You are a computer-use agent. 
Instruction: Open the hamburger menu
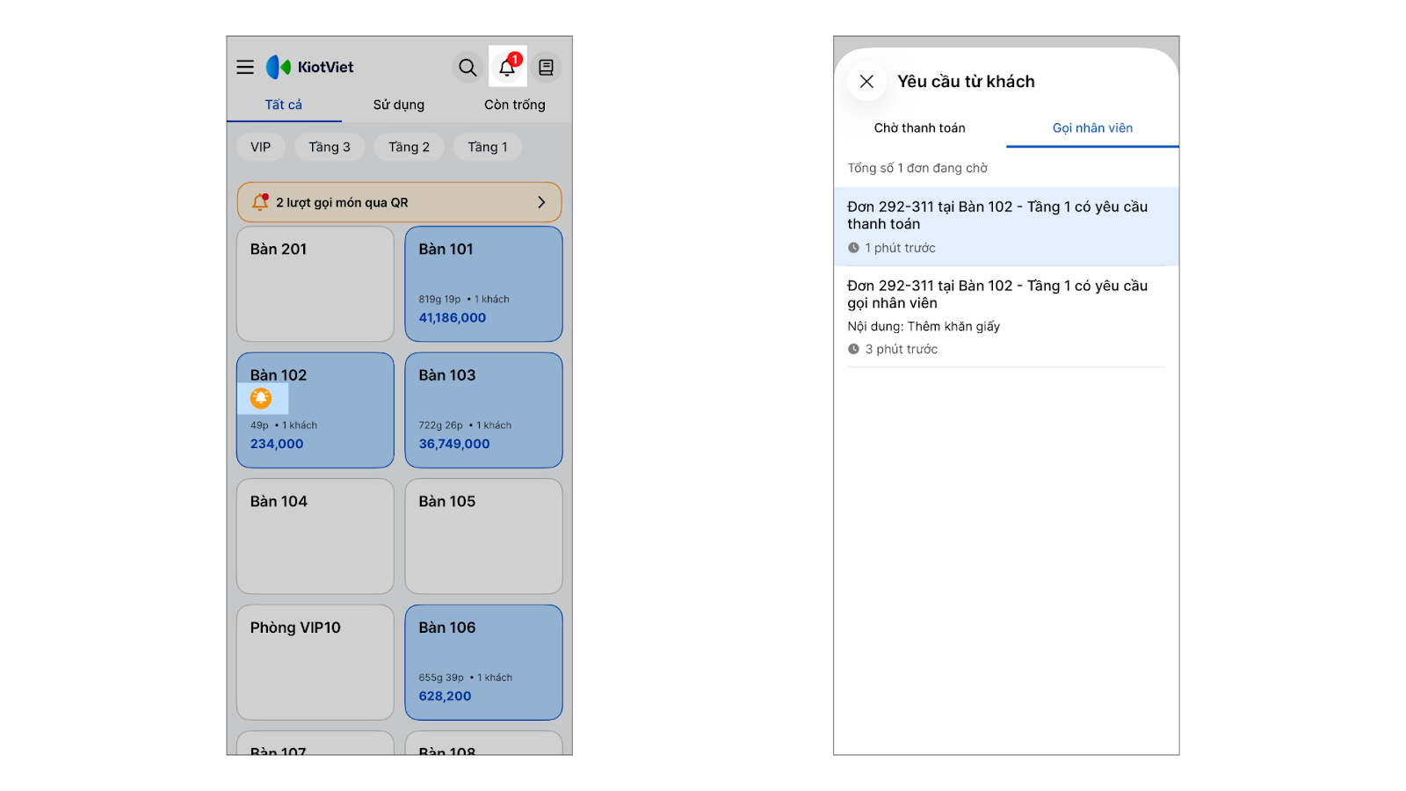245,67
